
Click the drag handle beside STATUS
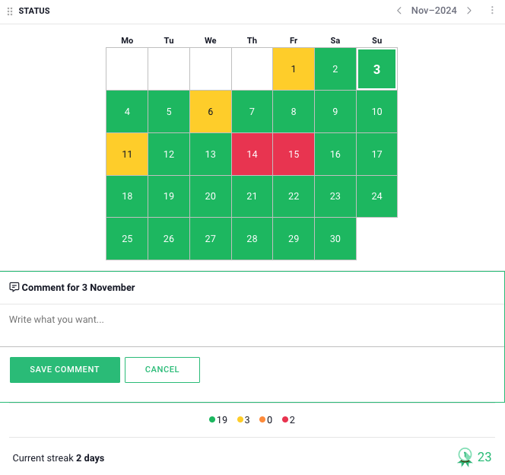point(10,11)
